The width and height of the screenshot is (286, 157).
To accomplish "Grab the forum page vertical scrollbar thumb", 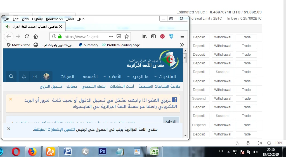I will point(185,58).
